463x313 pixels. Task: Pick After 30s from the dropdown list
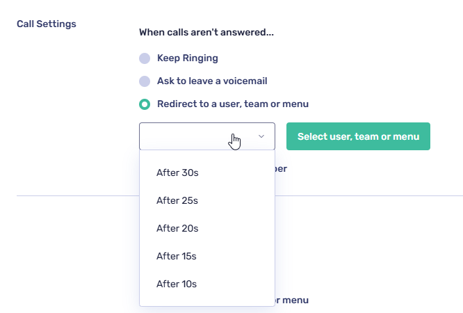point(177,172)
